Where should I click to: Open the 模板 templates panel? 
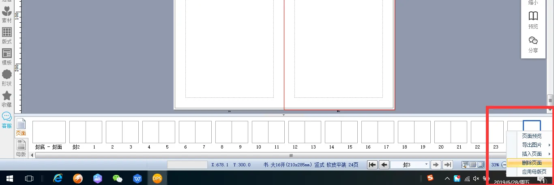(7, 57)
